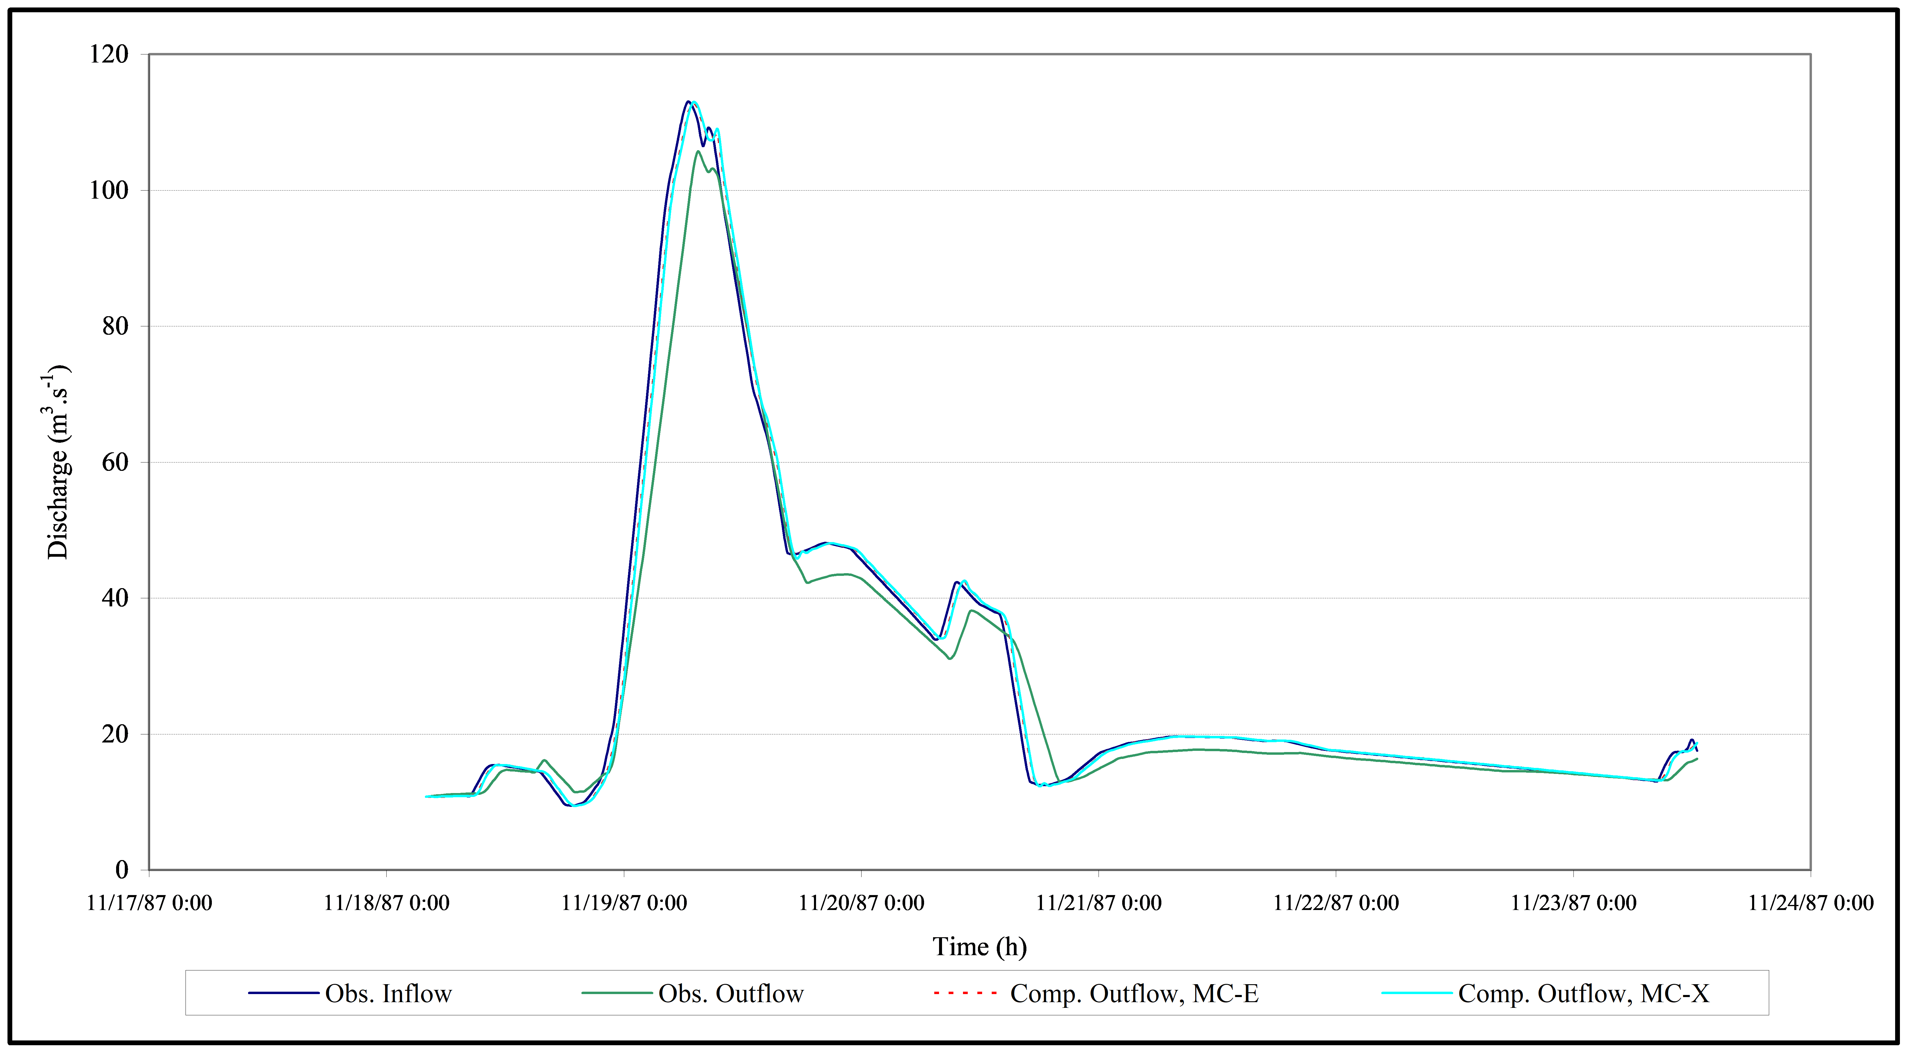The image size is (1908, 1053).
Task: Click the x-axis label 11/18/87 0:00
Action: click(x=387, y=903)
